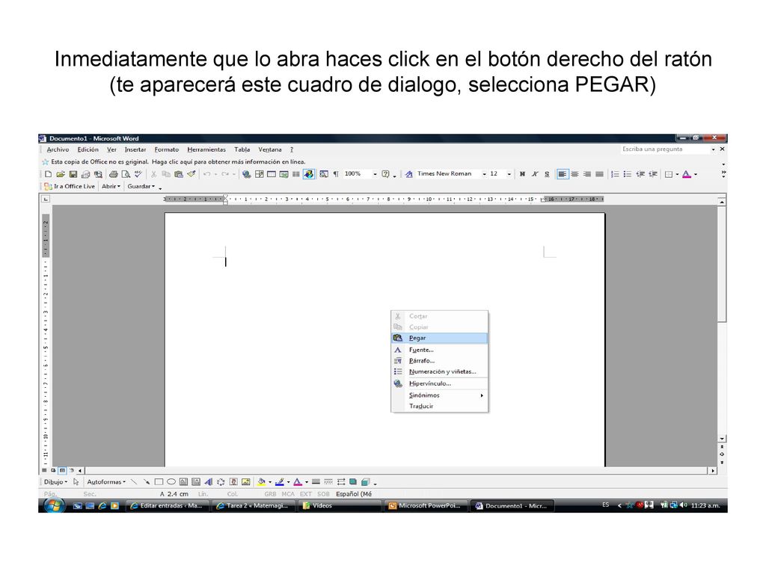This screenshot has width=766, height=574.
Task: Choose Hipervínculo... in the context menu
Action: coord(440,383)
